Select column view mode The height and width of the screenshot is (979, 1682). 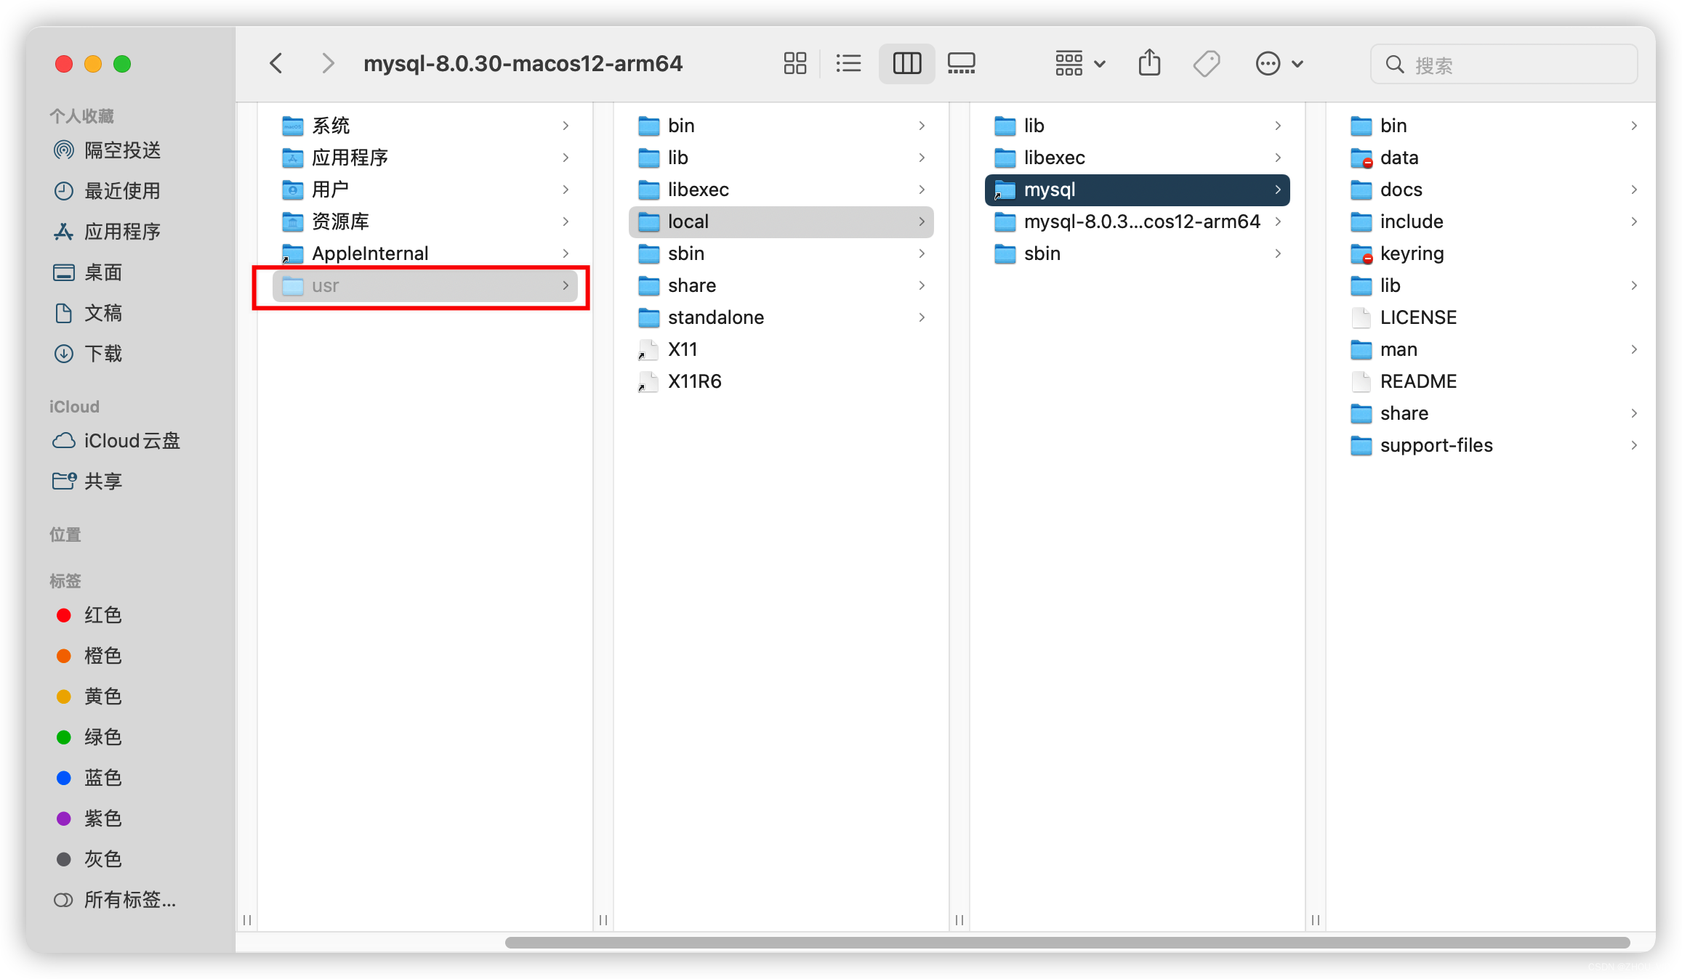coord(906,64)
